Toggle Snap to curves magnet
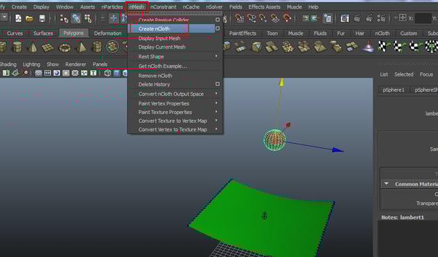Image resolution: width=438 pixels, height=257 pixels. click(x=252, y=18)
